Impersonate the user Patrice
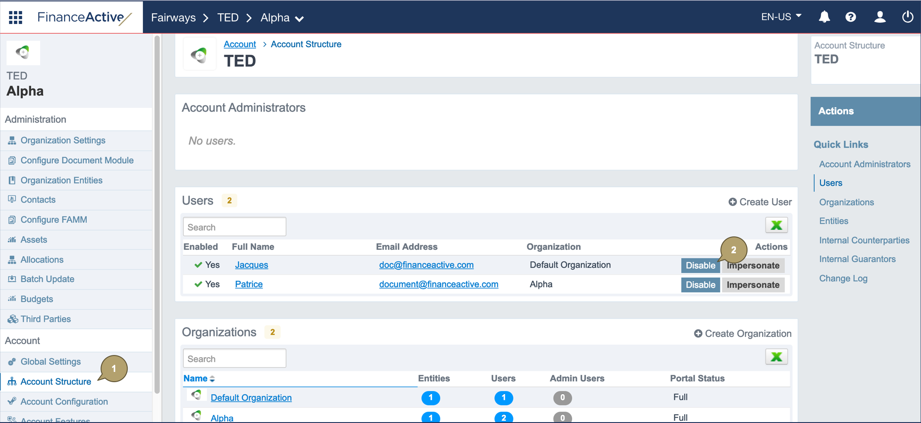Image resolution: width=921 pixels, height=423 pixels. (752, 285)
